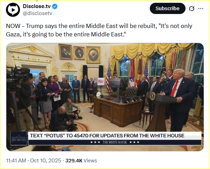Click the Grok slashed-circle icon

191,9
